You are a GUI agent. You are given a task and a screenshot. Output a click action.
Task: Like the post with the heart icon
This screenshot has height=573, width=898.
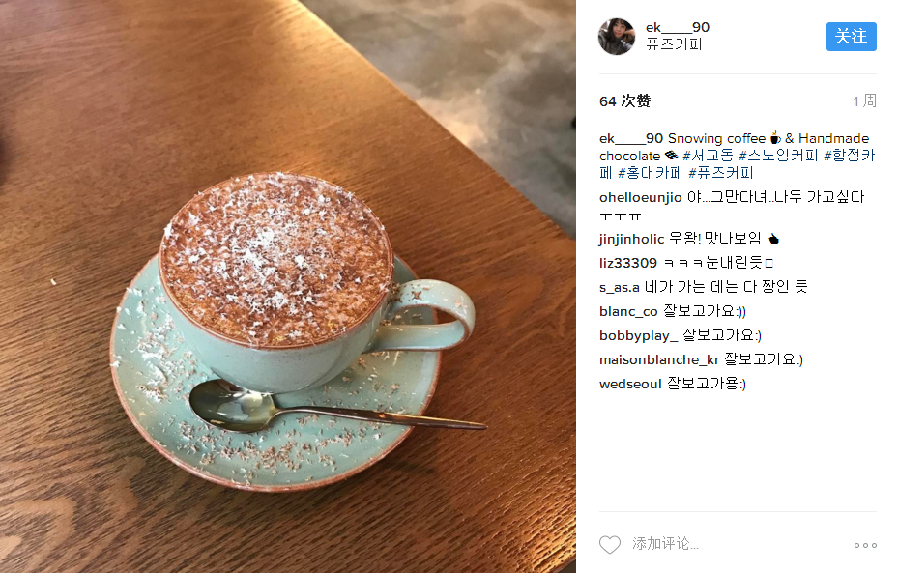(609, 544)
